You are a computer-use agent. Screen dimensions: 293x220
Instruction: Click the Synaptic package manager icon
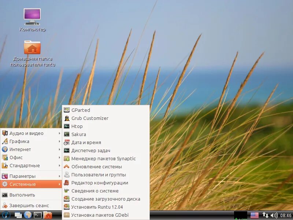tap(67, 158)
